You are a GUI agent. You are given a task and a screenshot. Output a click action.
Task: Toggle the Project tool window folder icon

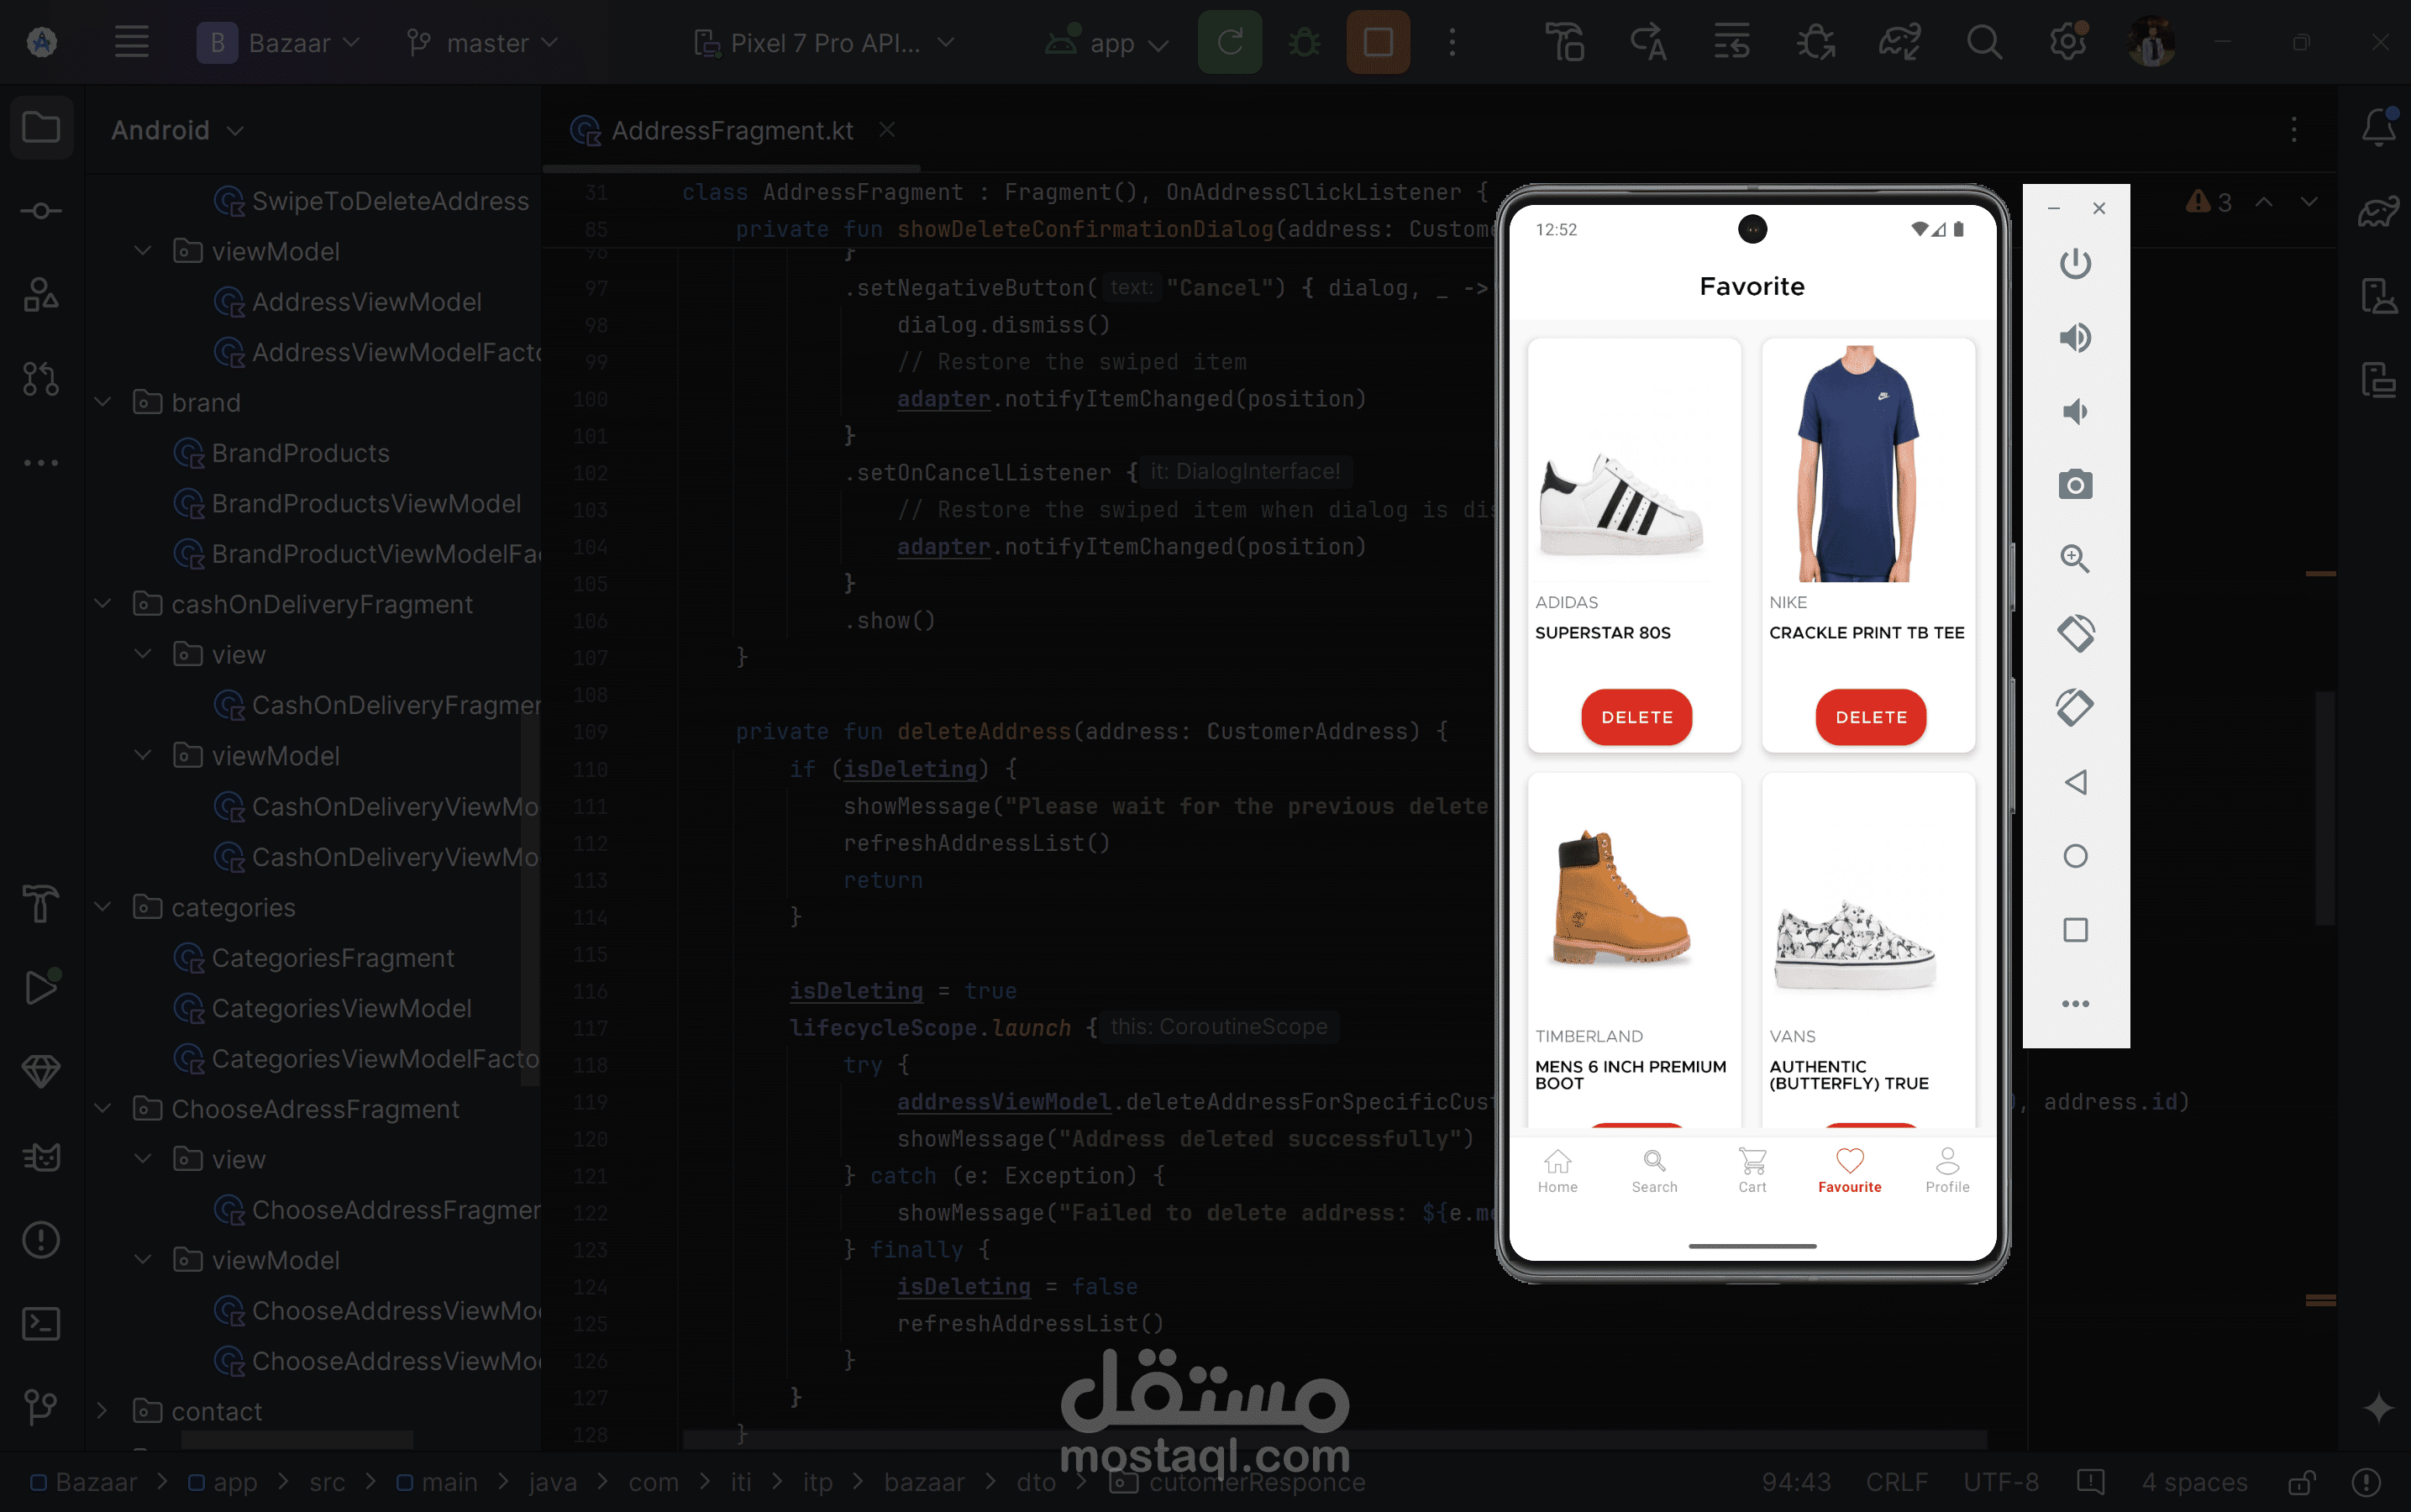tap(41, 128)
